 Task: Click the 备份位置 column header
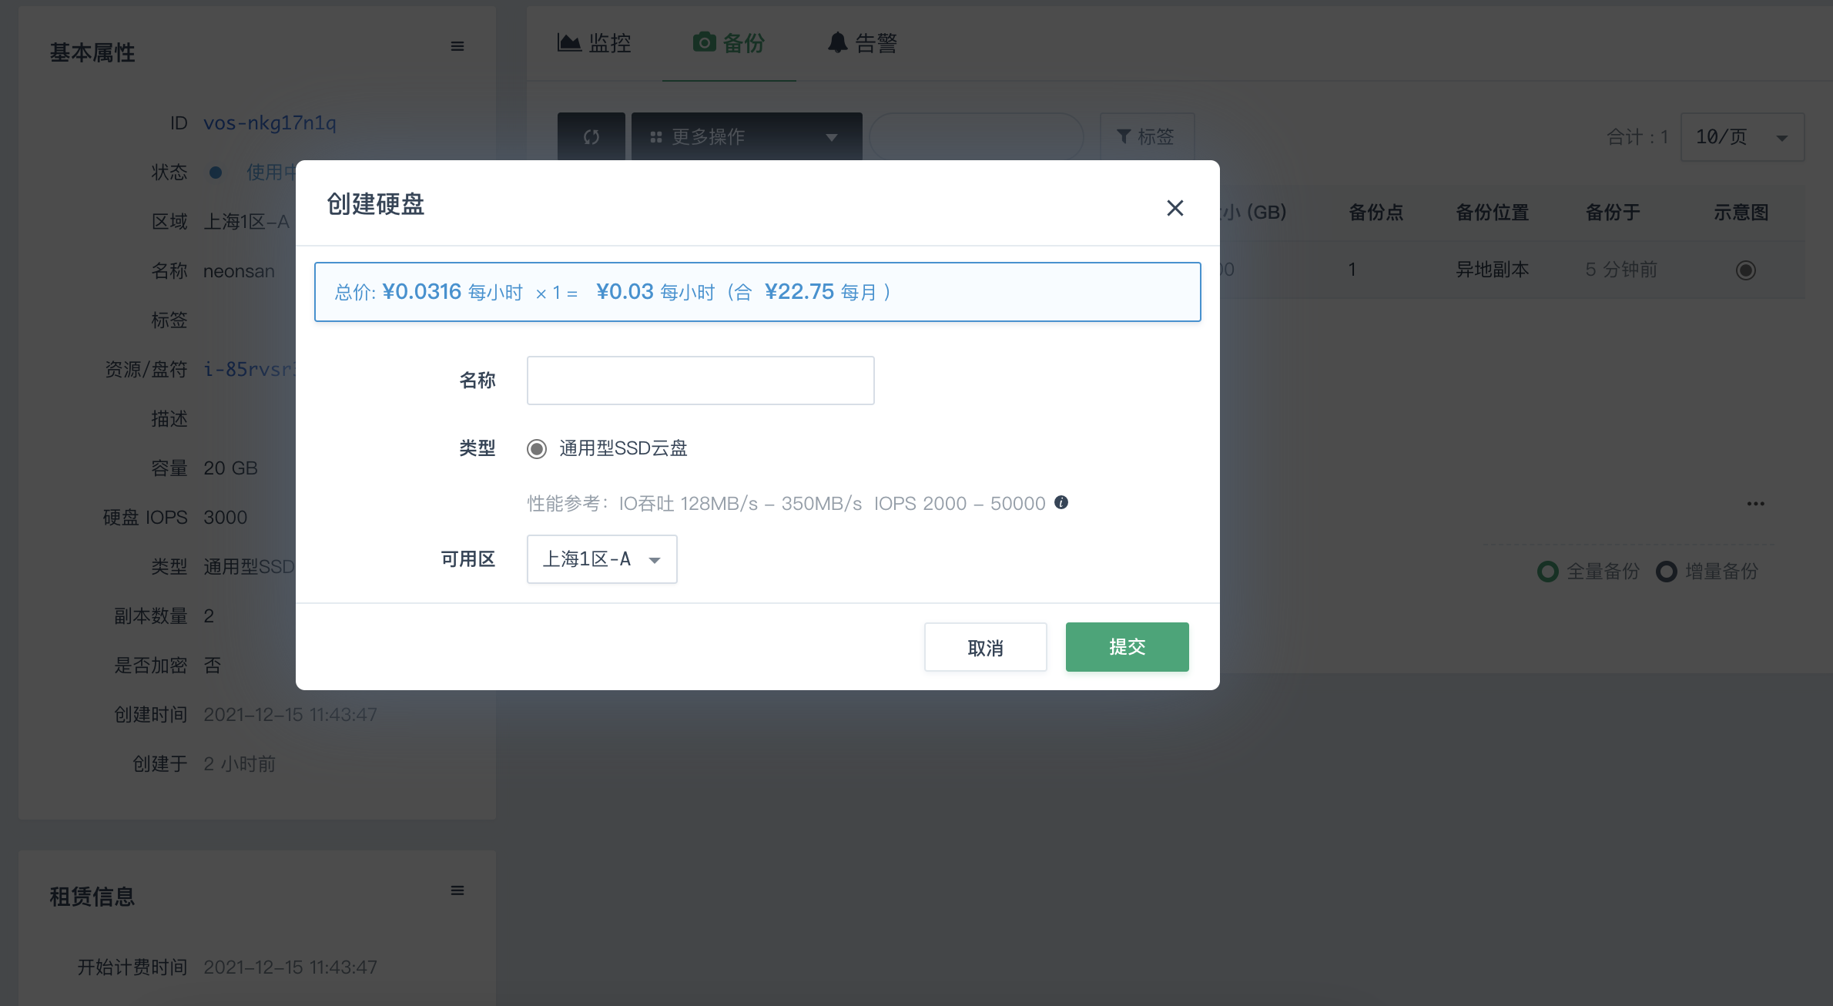pyautogui.click(x=1492, y=213)
